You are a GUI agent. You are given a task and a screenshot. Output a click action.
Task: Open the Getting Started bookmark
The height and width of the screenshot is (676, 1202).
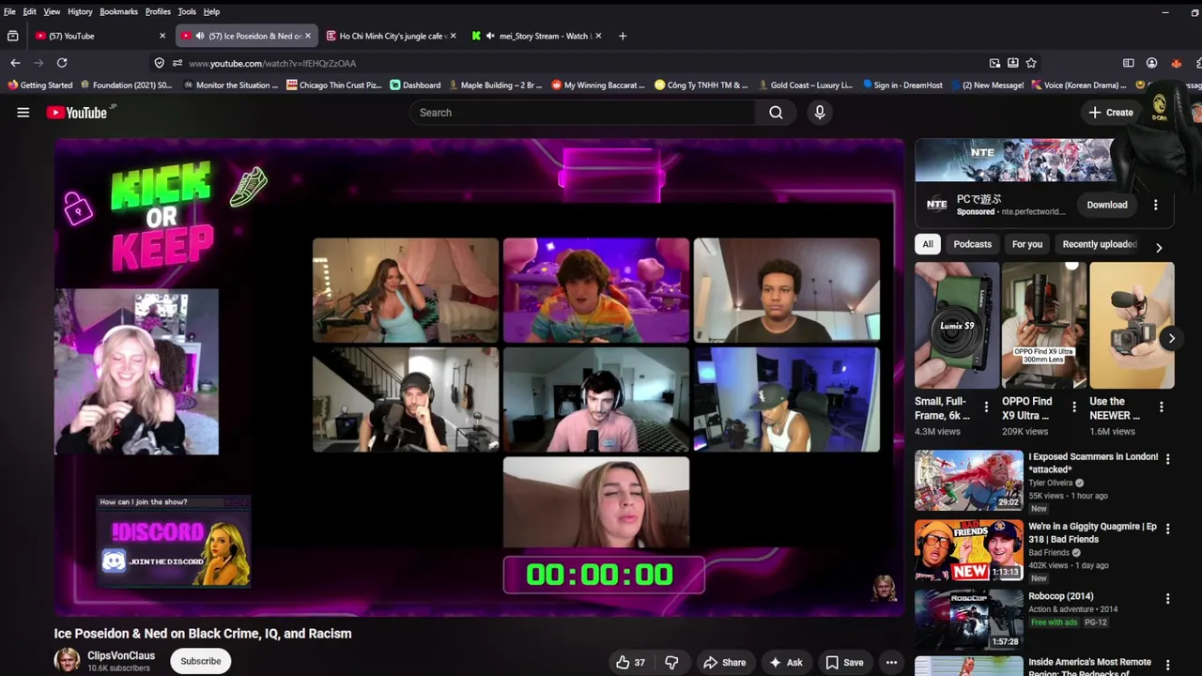click(39, 84)
